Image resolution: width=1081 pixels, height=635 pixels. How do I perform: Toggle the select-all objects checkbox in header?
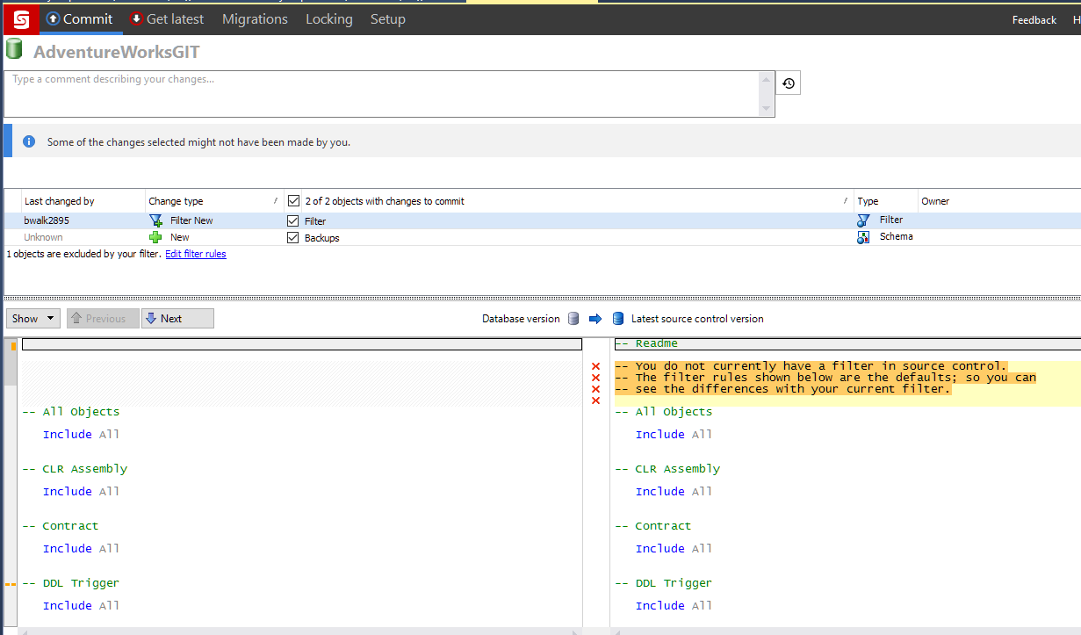click(294, 201)
